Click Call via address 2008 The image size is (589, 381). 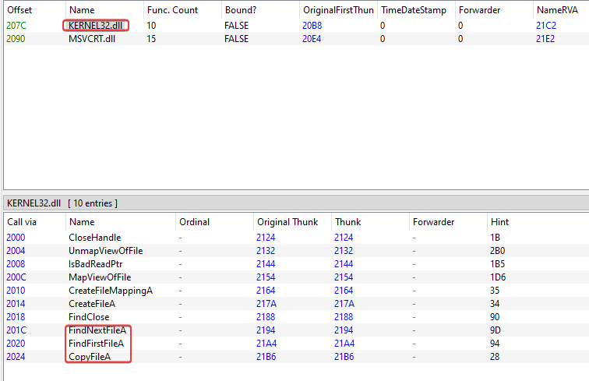click(16, 264)
